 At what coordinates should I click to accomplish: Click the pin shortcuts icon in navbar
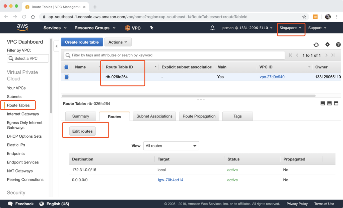[151, 27]
